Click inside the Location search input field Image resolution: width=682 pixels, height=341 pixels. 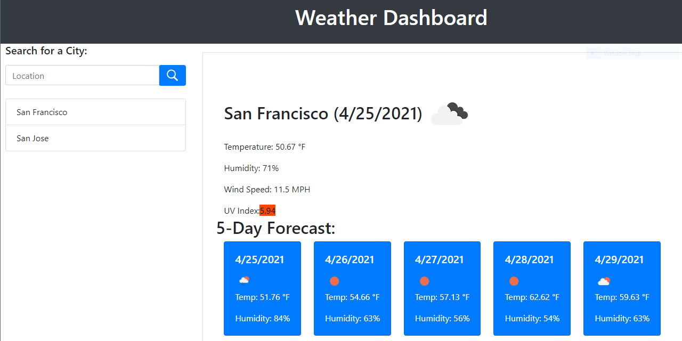click(x=82, y=75)
